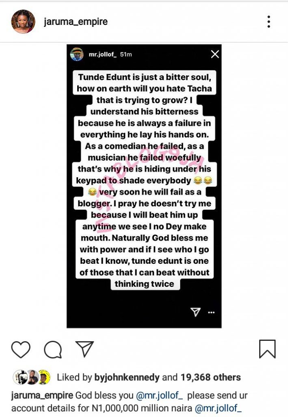Image resolution: width=288 pixels, height=417 pixels.
Task: Tap the mr.jollof_ story avatar
Action: point(76,54)
